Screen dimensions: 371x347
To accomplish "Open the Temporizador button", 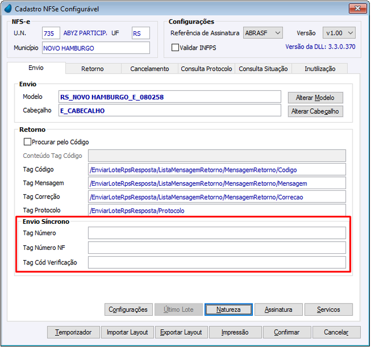I will coord(74,332).
